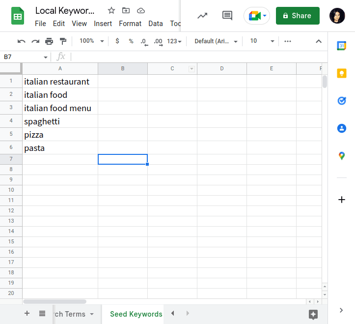This screenshot has height=324, width=355.
Task: Open the 100% zoom dropdown
Action: pyautogui.click(x=92, y=41)
